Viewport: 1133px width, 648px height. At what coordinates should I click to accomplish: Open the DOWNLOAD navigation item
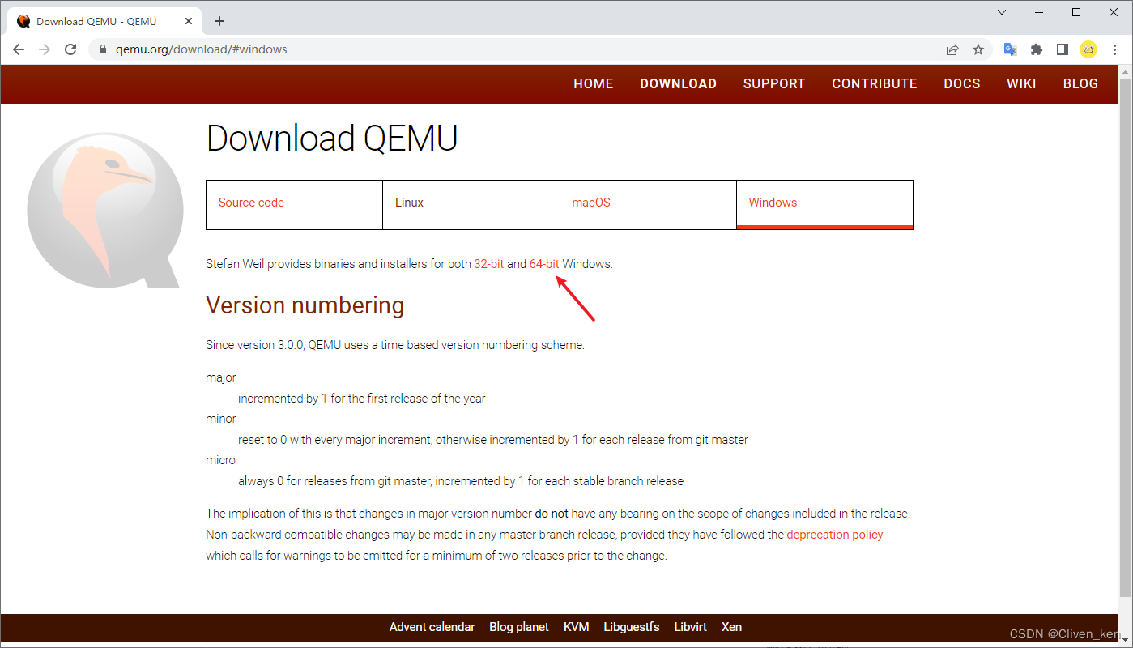point(678,84)
